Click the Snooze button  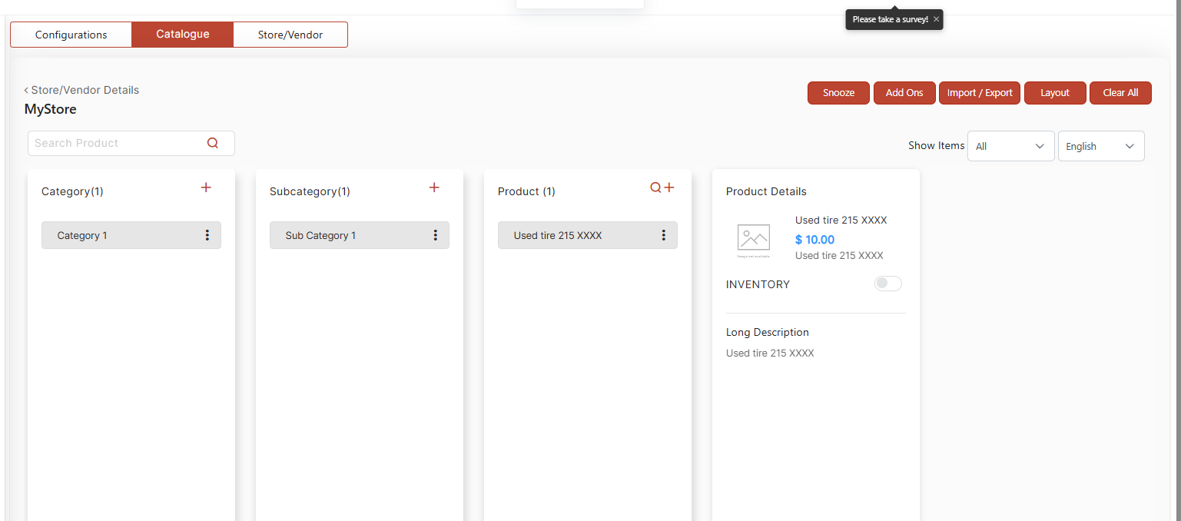pos(838,93)
